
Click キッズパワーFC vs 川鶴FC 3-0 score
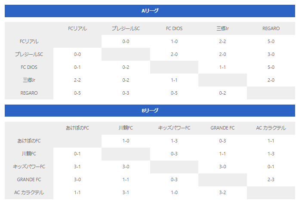tap(126, 167)
